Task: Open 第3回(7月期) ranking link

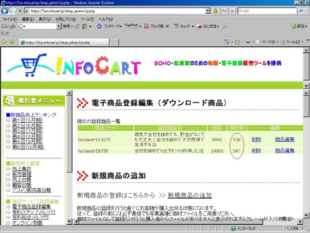Action: pos(27,131)
